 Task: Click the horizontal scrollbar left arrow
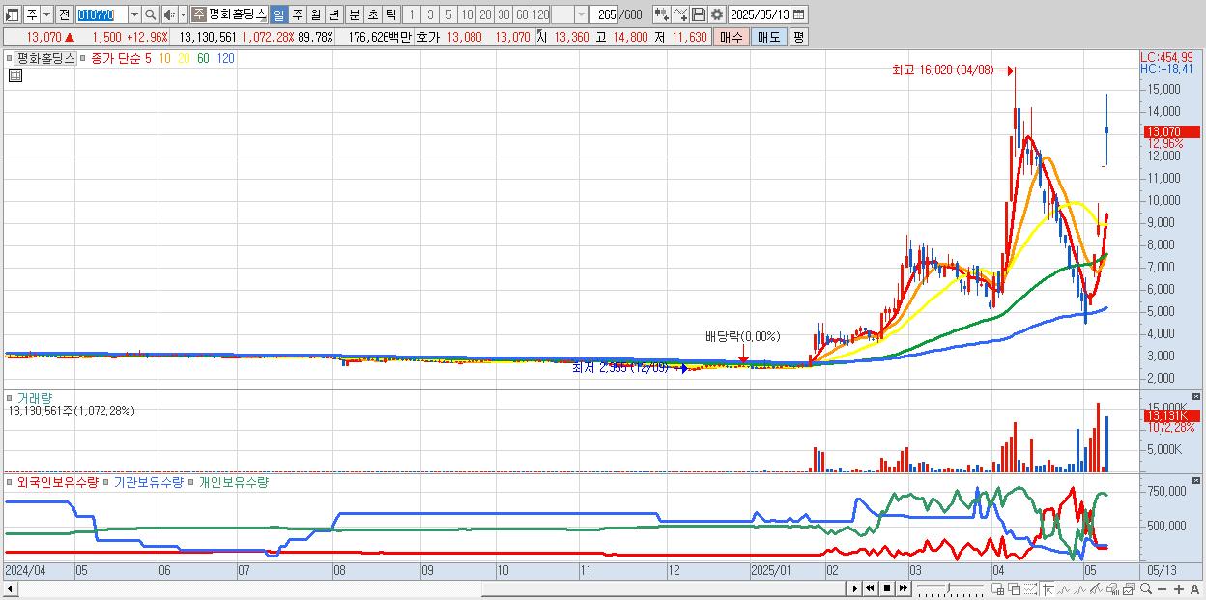(10, 588)
